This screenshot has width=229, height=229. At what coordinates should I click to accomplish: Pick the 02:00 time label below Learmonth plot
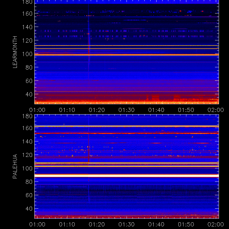(216, 110)
